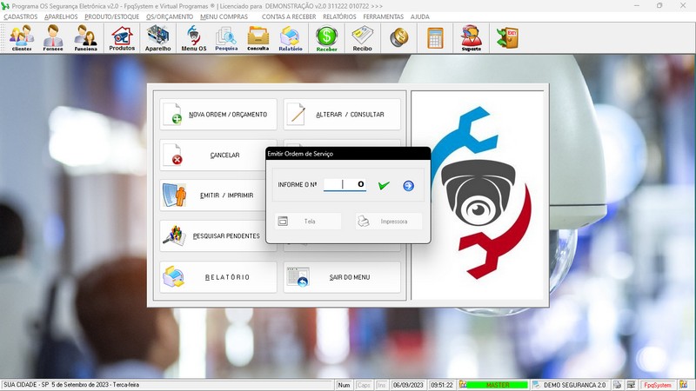
Task: Click Nova Ordem / Orçamento button
Action: (218, 115)
